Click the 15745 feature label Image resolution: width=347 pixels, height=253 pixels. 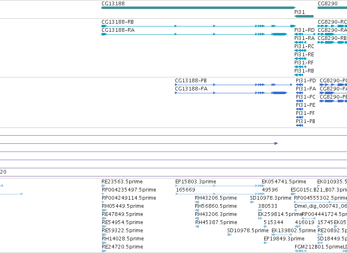325,222
